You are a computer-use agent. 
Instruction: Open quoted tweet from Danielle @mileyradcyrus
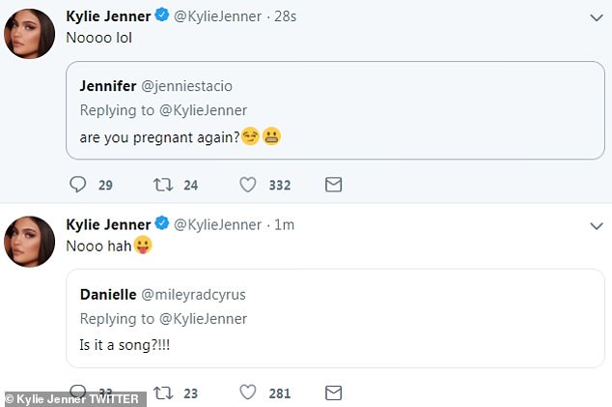click(328, 319)
